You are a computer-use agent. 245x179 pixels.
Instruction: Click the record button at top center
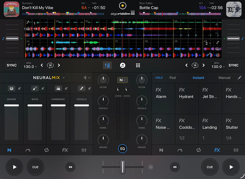tap(123, 6)
